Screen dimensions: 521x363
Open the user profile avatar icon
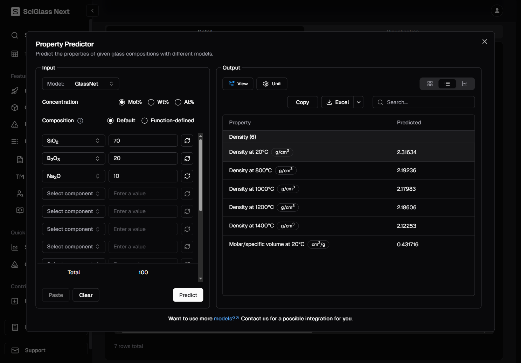pyautogui.click(x=496, y=11)
